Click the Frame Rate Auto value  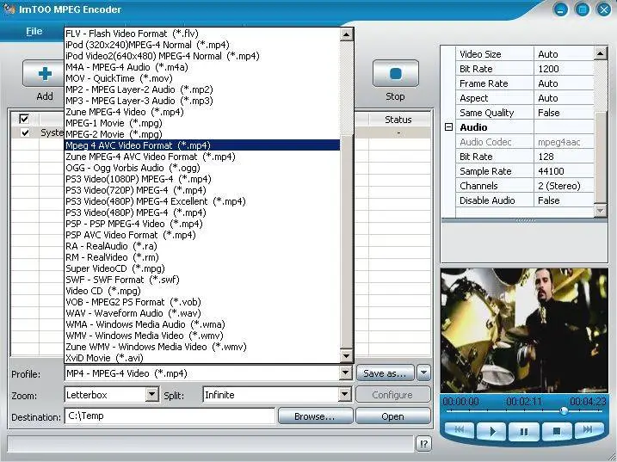click(x=564, y=83)
